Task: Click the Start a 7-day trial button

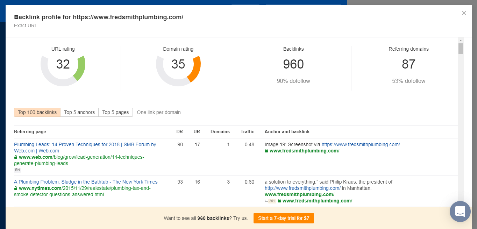Action: pos(284,218)
